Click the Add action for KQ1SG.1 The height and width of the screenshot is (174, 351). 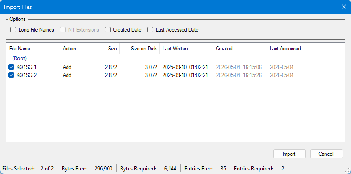click(67, 67)
